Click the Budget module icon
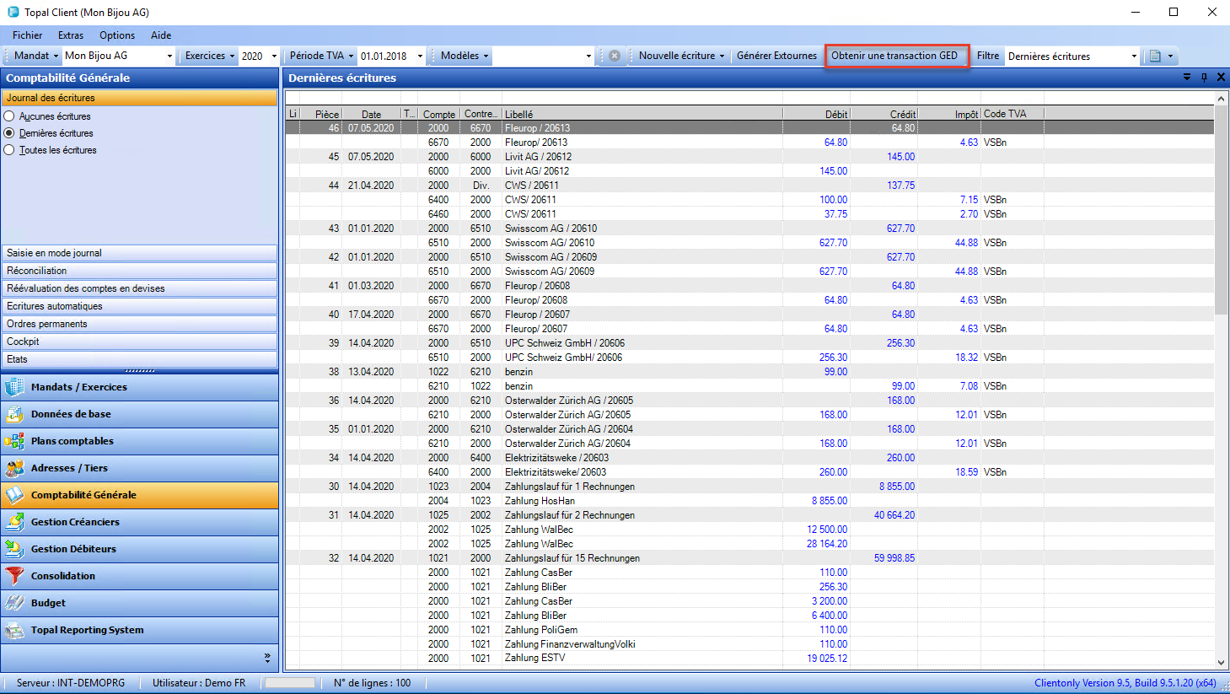 click(15, 603)
